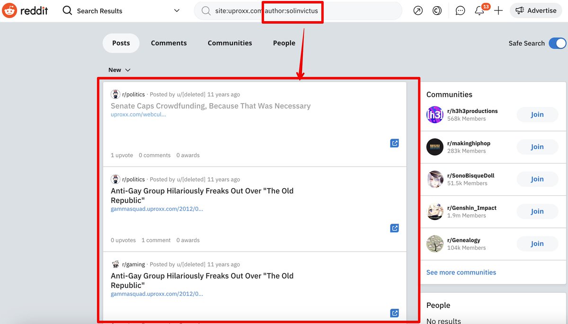Open the uproxx.com/webcul... link
The image size is (568, 324).
138,114
